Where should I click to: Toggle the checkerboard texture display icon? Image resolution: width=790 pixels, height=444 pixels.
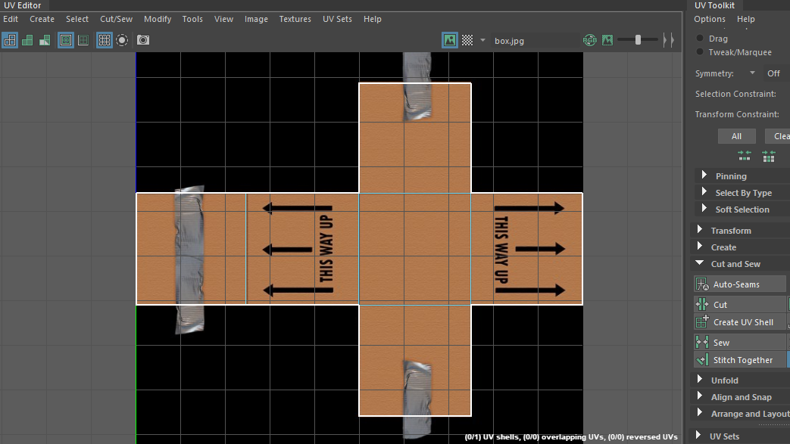pyautogui.click(x=467, y=40)
